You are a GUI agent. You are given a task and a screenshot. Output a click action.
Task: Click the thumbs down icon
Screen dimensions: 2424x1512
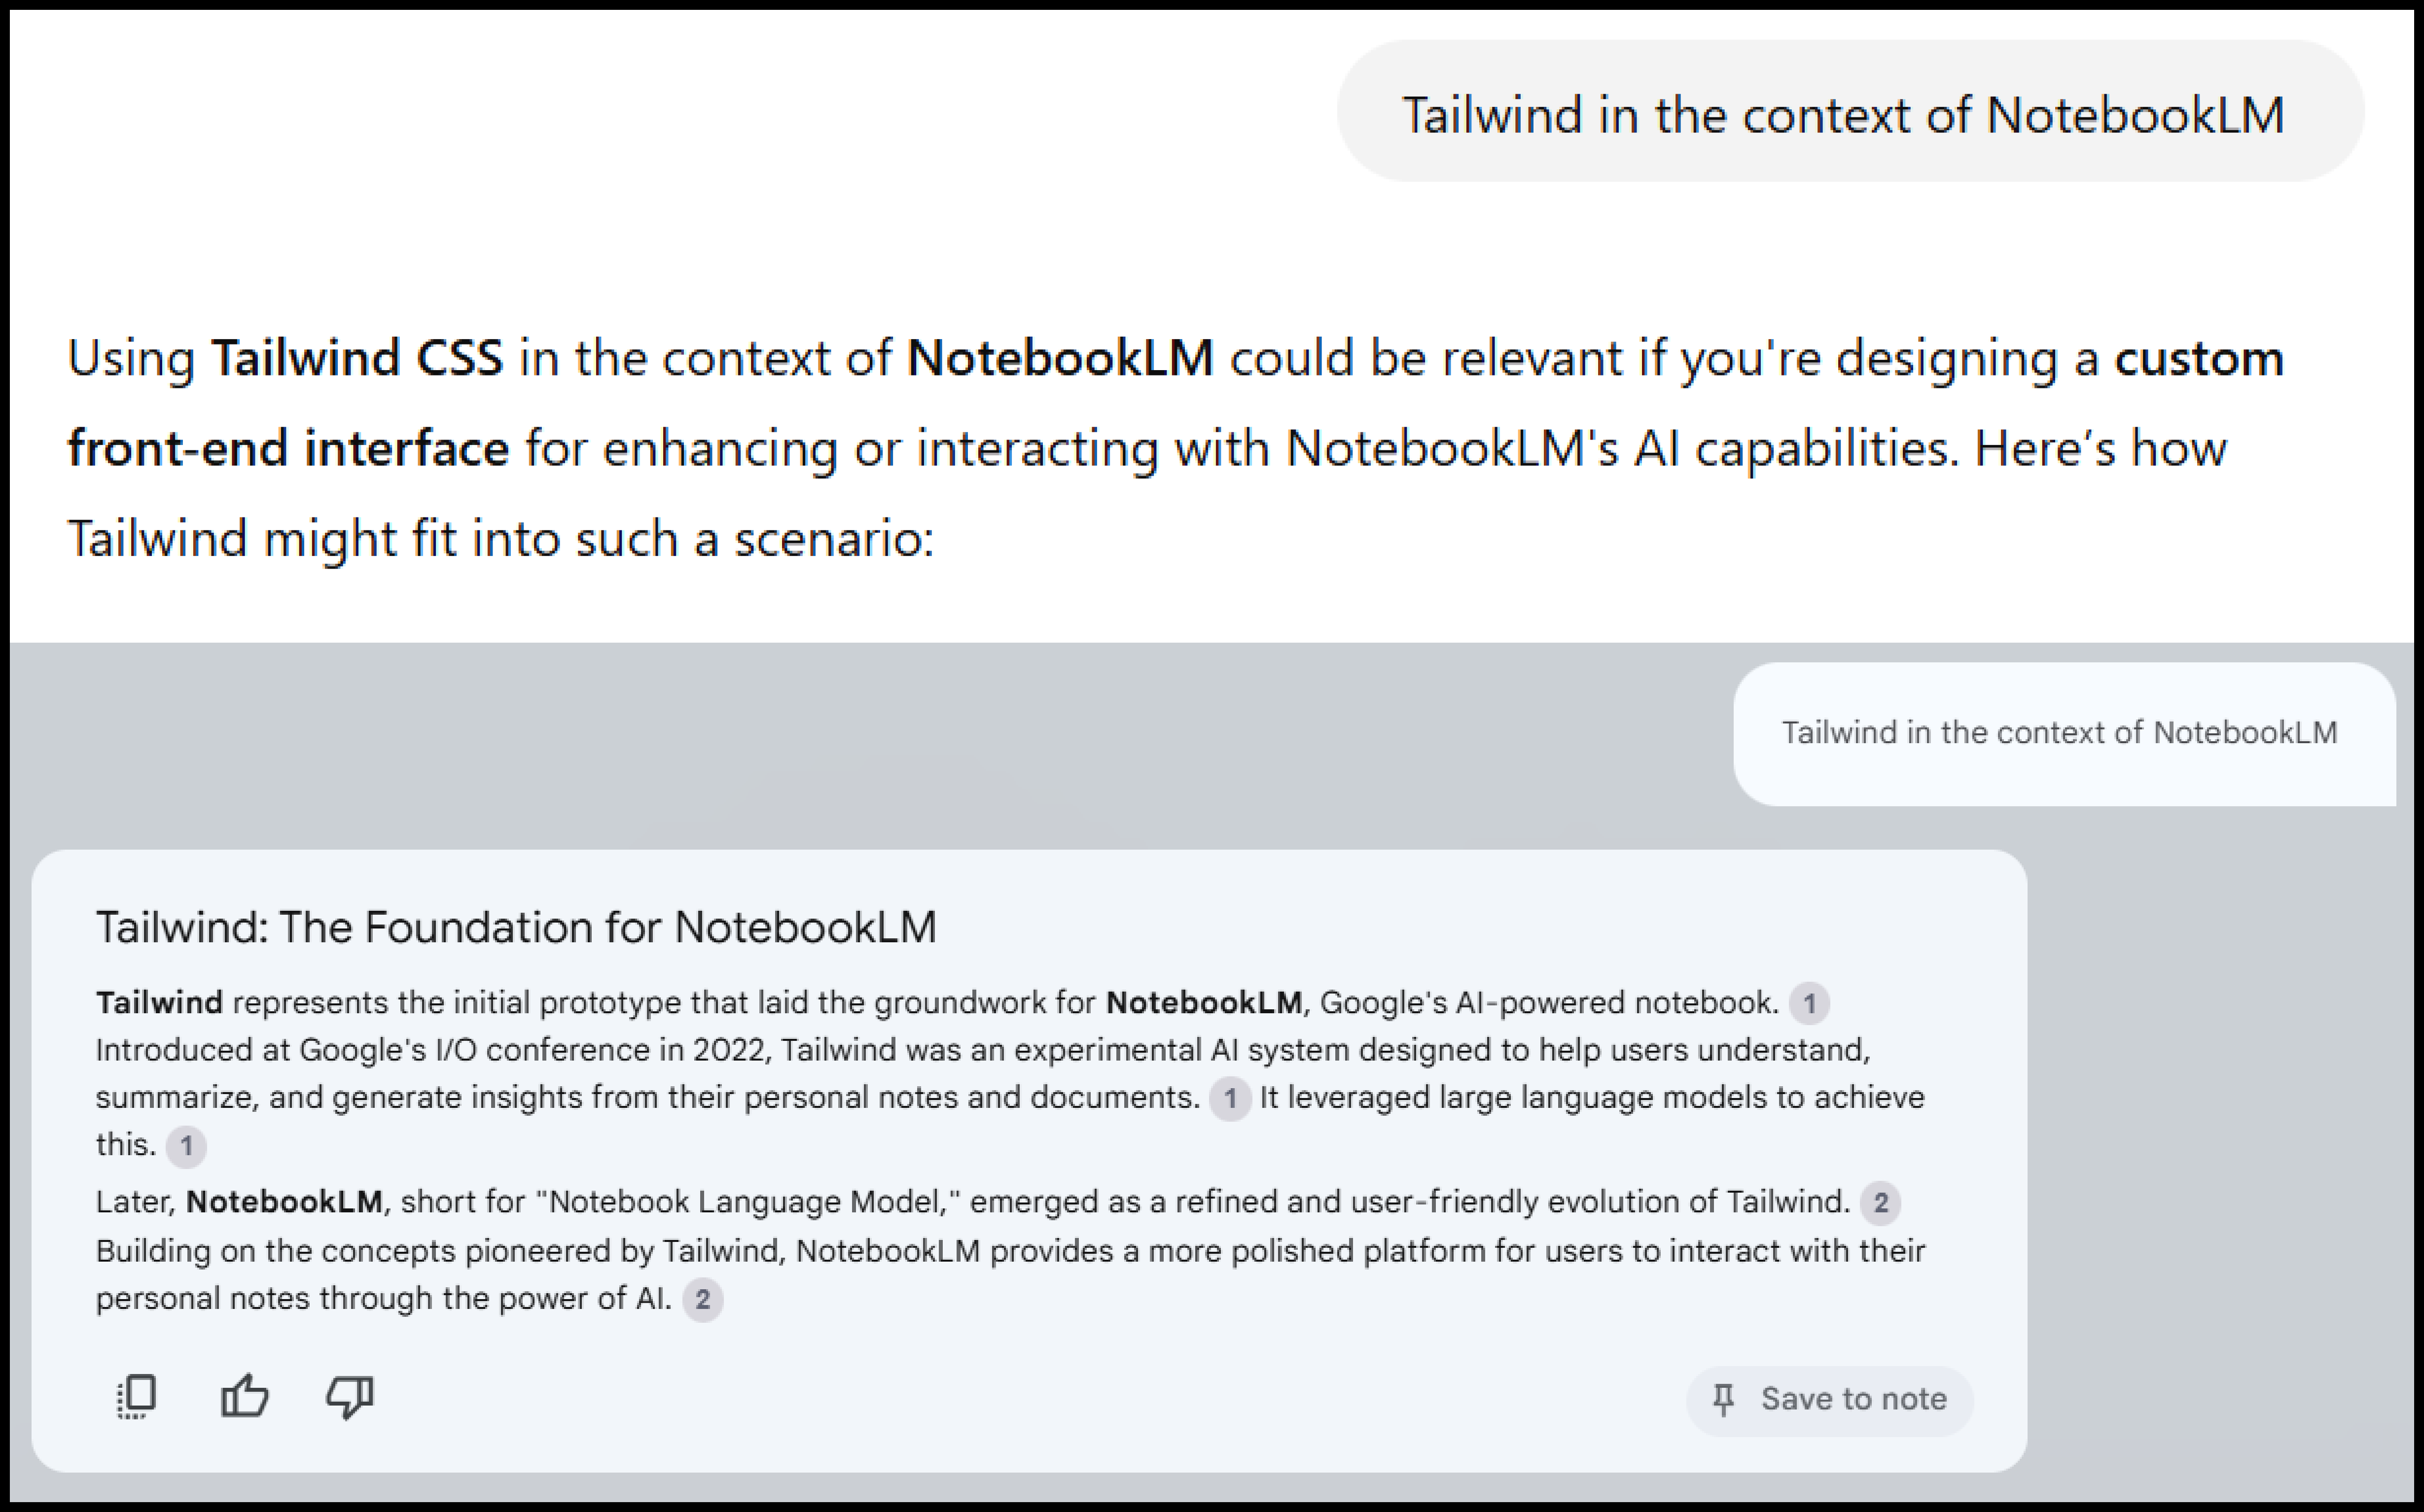349,1397
